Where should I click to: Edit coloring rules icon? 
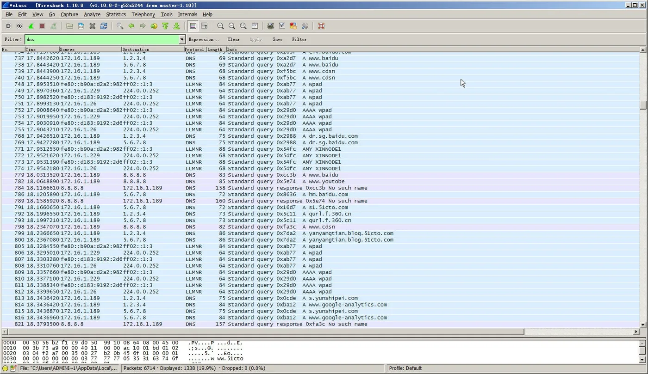[293, 26]
